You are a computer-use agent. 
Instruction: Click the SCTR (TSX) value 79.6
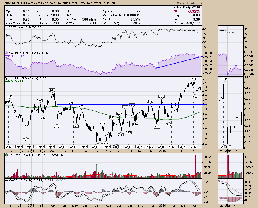[x=136, y=23]
